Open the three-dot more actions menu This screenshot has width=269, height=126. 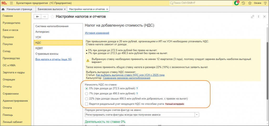coord(258,17)
